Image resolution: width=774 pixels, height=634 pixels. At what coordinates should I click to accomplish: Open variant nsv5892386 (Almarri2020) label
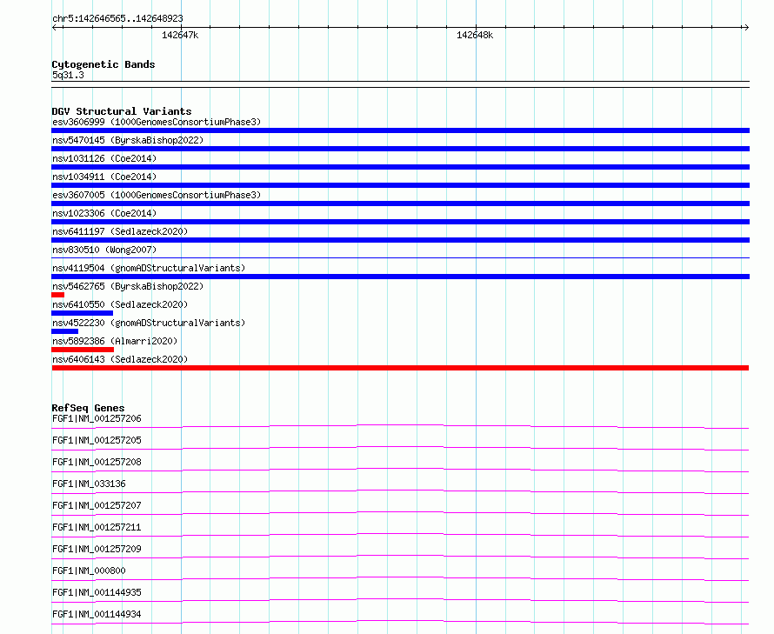click(x=115, y=341)
